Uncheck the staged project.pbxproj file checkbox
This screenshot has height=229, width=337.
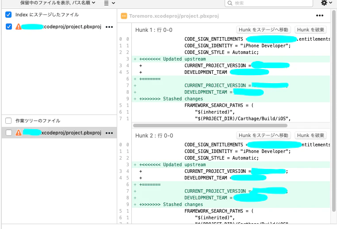9,27
